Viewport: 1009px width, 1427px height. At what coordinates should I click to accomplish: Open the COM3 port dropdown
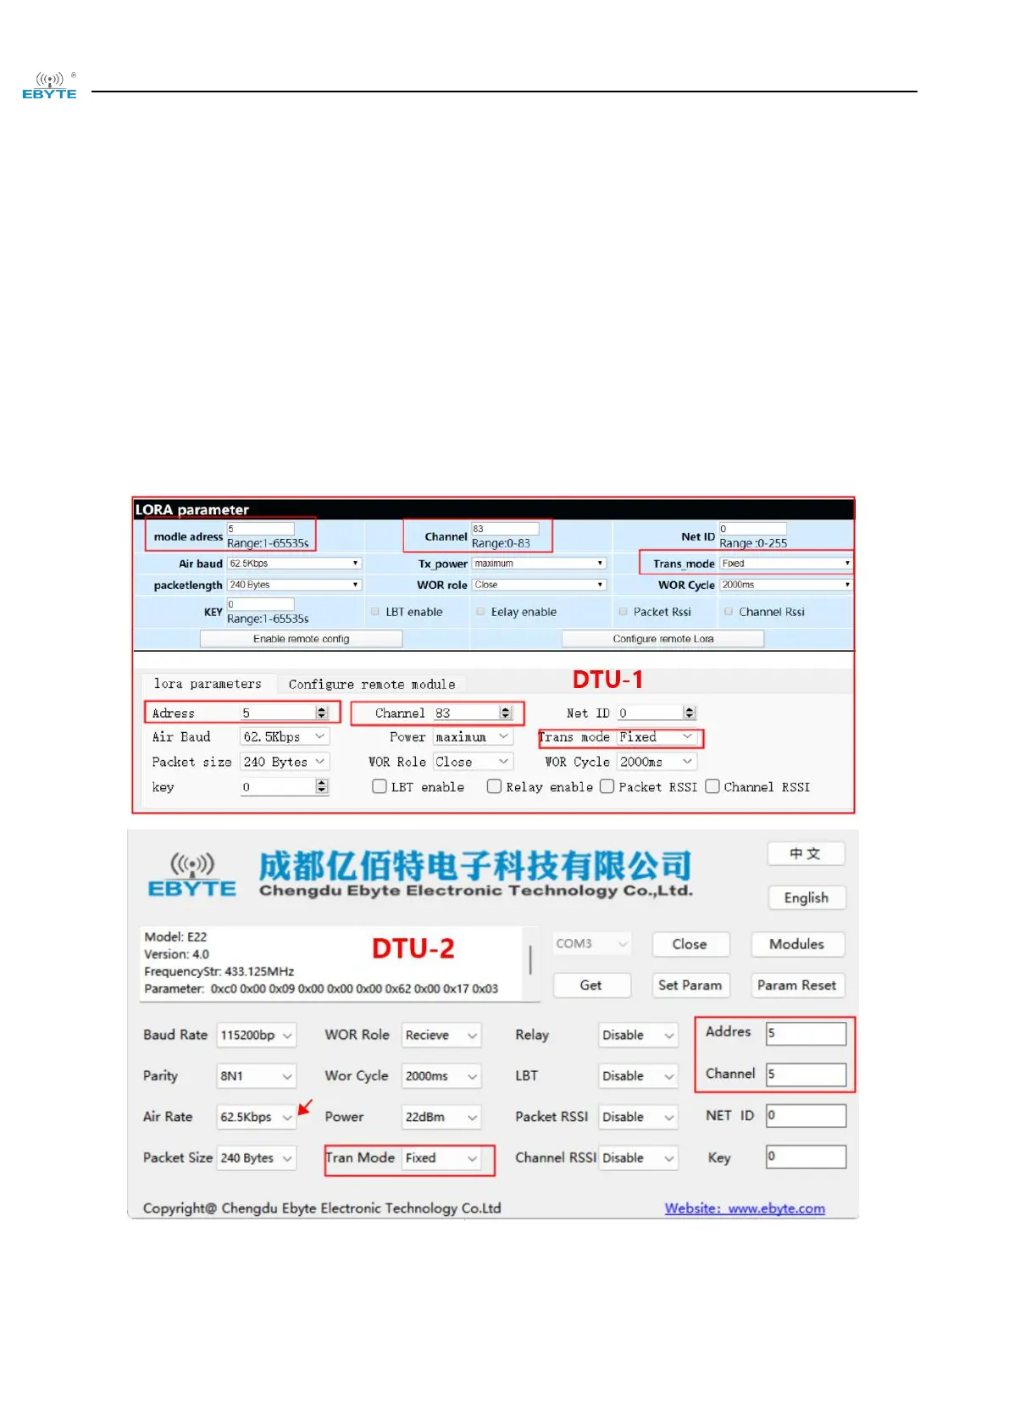pyautogui.click(x=591, y=944)
